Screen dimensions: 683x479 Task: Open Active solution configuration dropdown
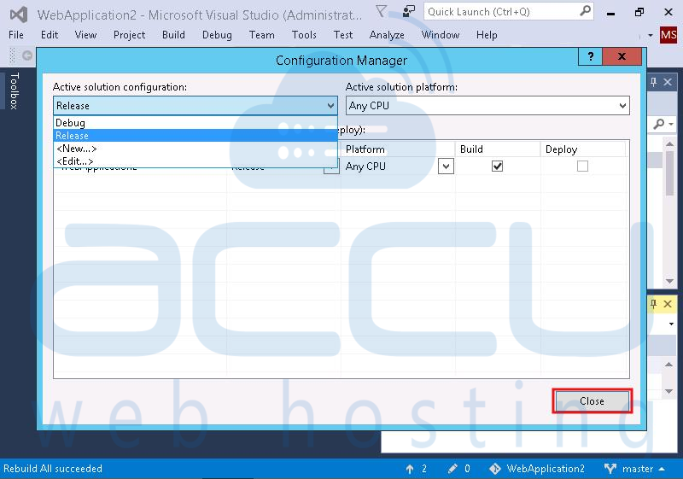click(196, 106)
